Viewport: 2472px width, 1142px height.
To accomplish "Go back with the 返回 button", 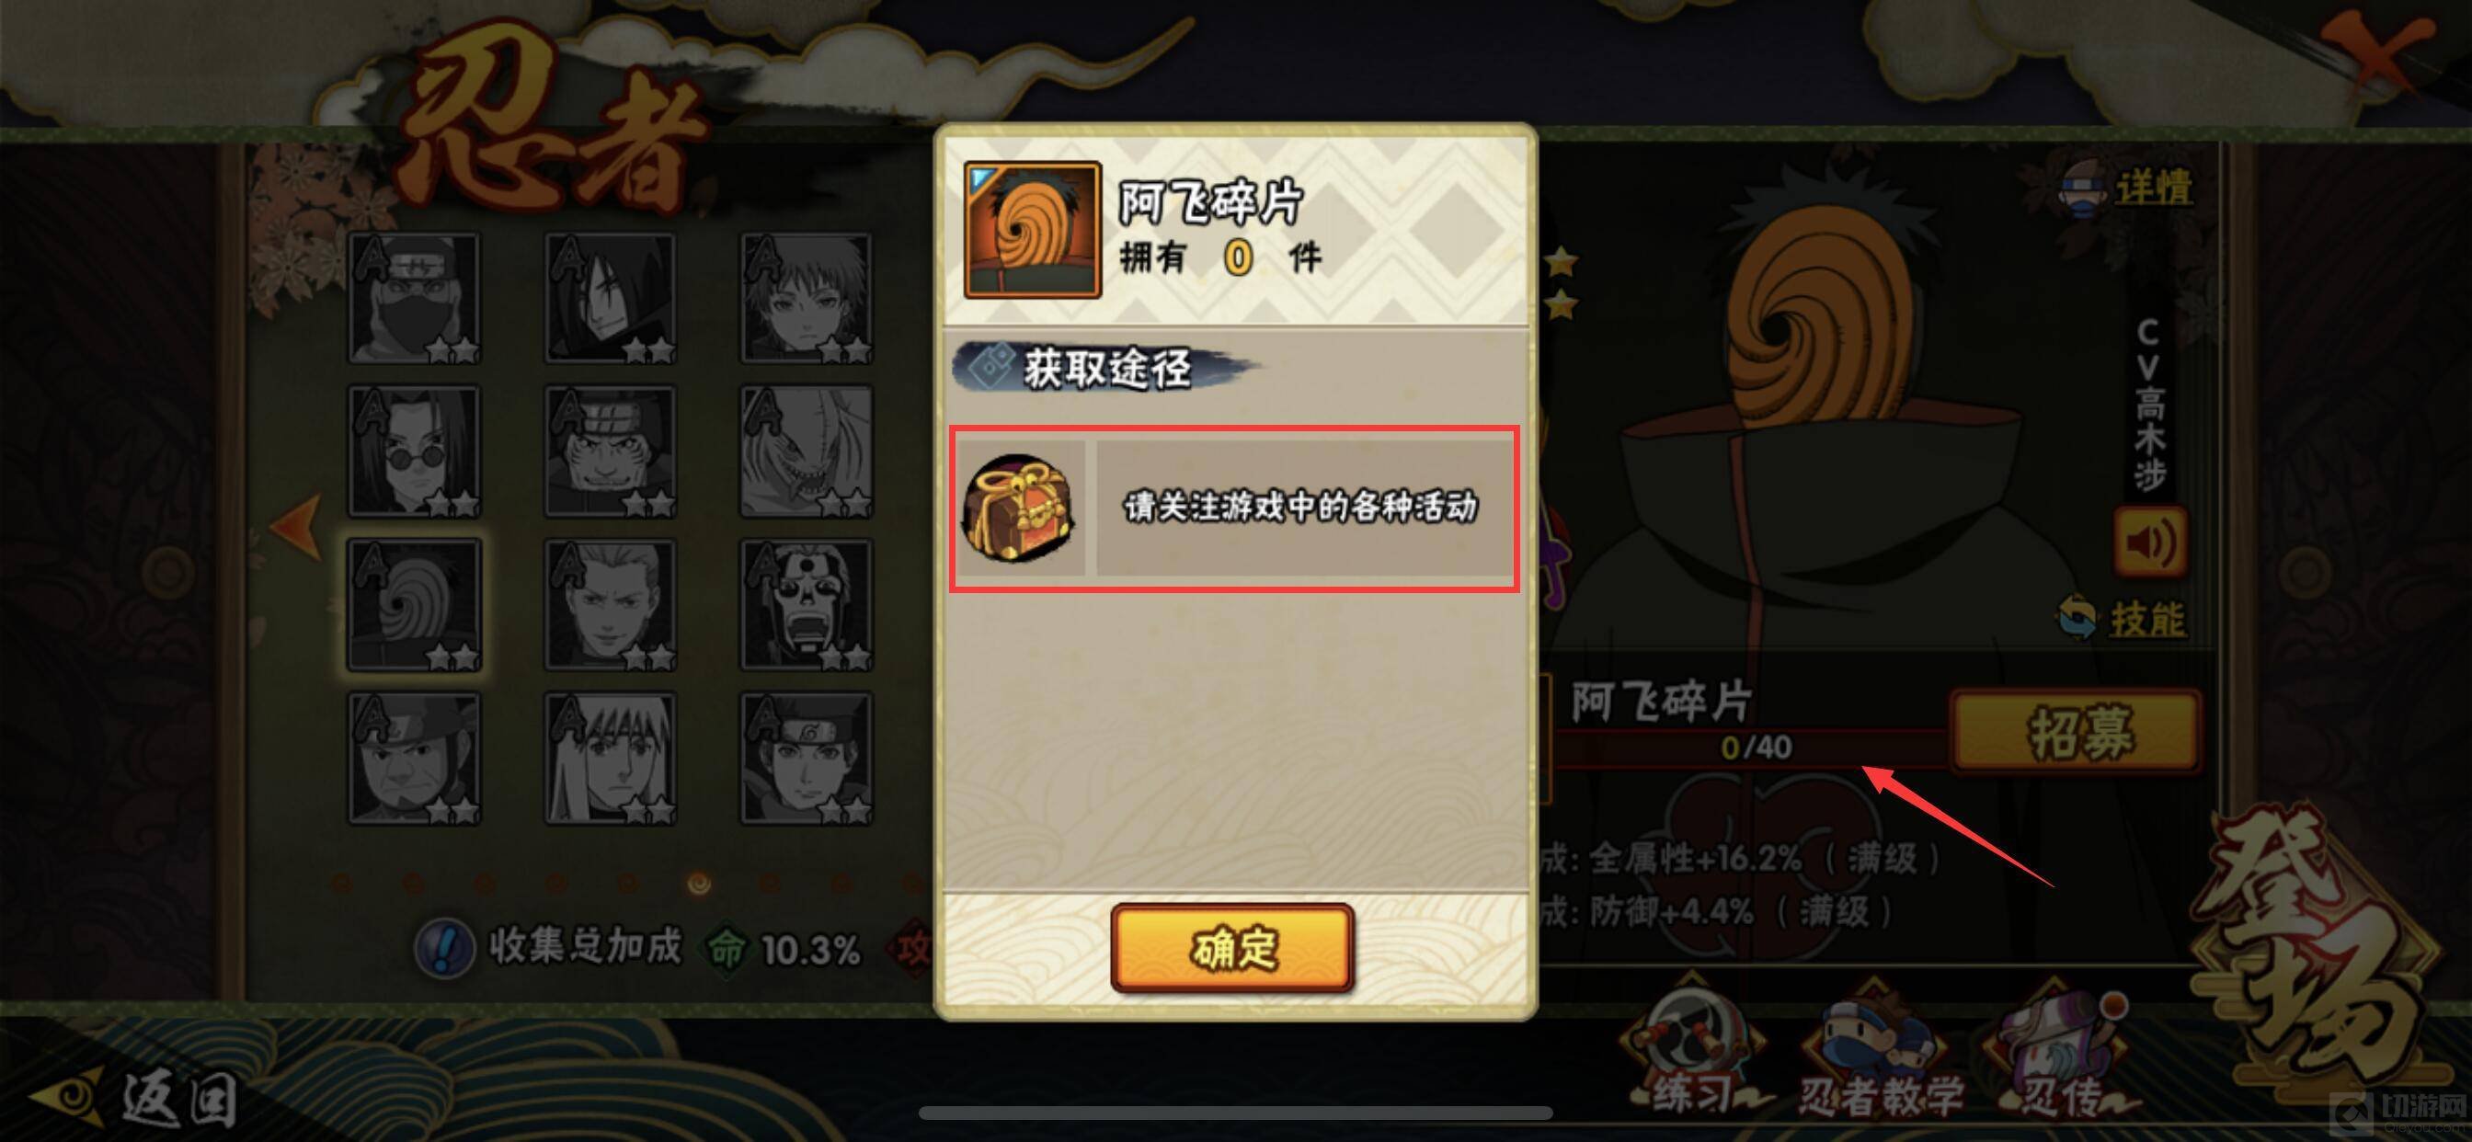I will pyautogui.click(x=132, y=1099).
